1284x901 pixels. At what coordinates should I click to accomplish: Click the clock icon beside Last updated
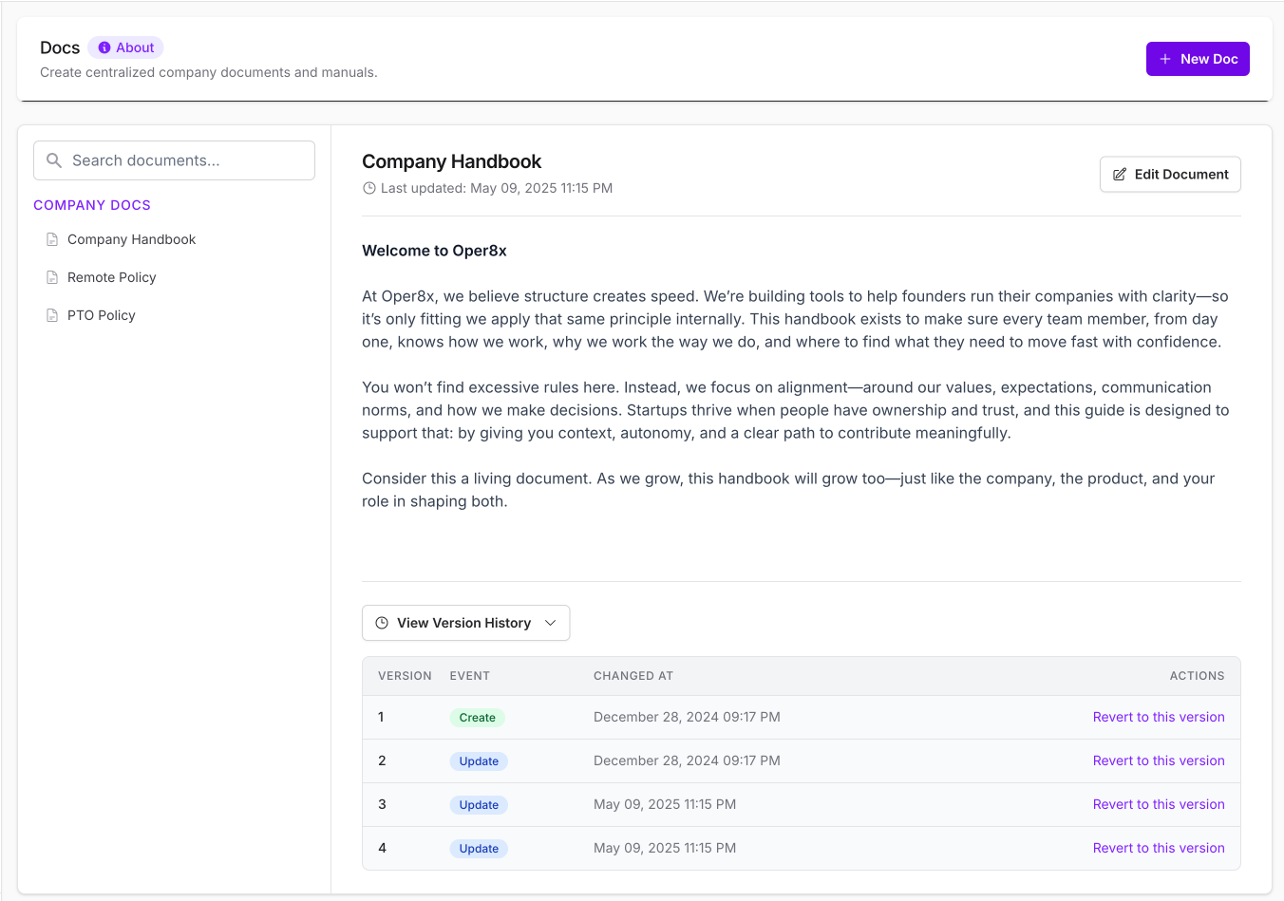369,188
